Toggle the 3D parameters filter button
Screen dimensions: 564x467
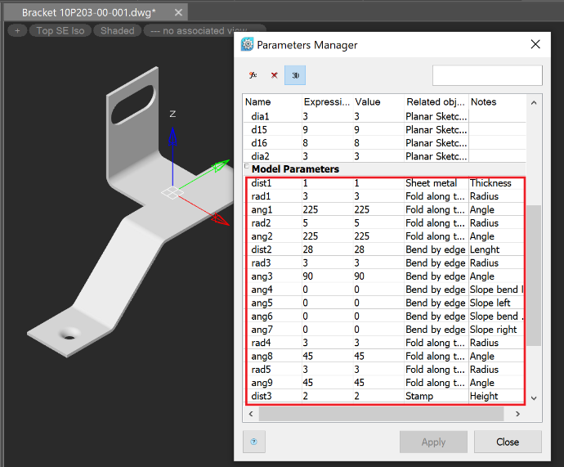pos(295,75)
